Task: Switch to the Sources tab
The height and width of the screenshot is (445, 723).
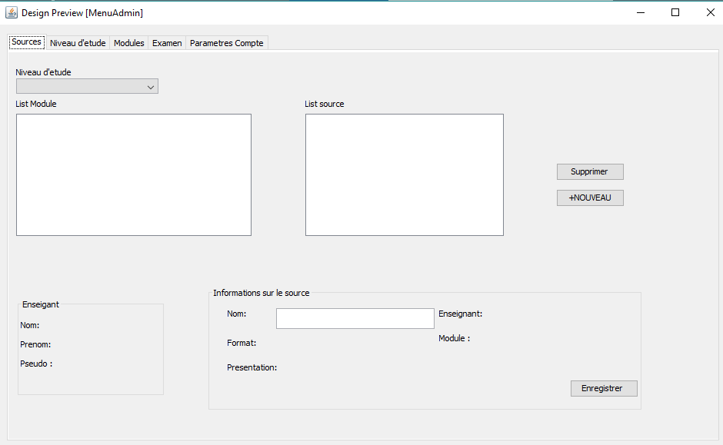Action: pyautogui.click(x=26, y=42)
